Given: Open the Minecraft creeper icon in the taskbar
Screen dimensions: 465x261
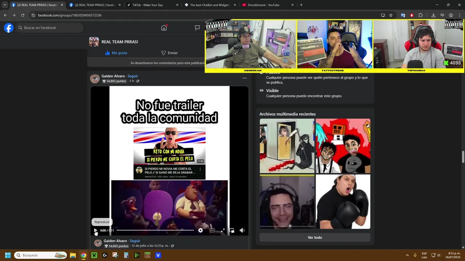Looking at the screenshot, I should pyautogui.click(x=94, y=255).
